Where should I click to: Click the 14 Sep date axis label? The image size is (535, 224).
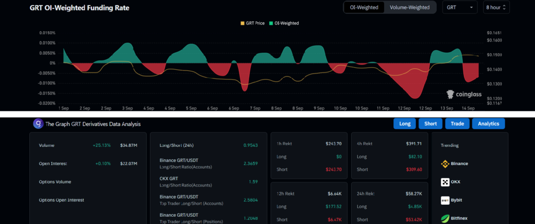point(468,108)
